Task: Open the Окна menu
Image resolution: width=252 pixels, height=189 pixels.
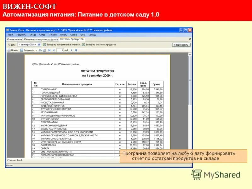Action: pyautogui.click(x=83, y=35)
